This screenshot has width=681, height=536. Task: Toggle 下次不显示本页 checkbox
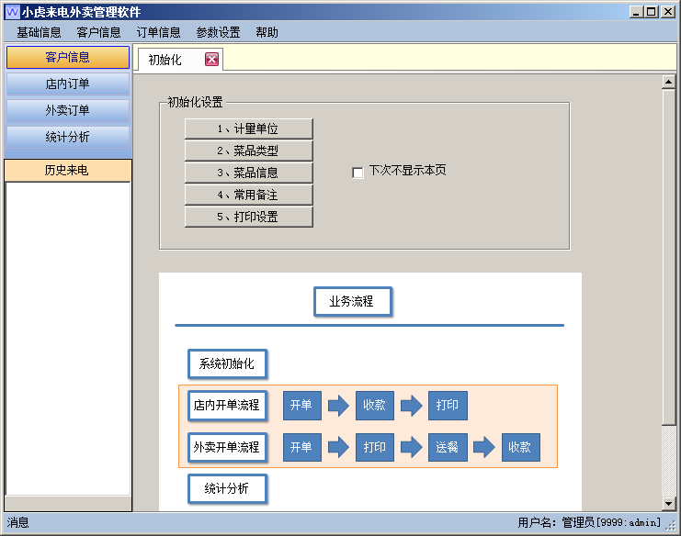tap(358, 173)
